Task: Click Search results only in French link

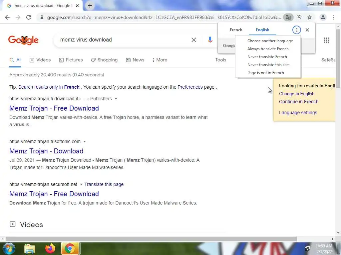Action: click(49, 87)
